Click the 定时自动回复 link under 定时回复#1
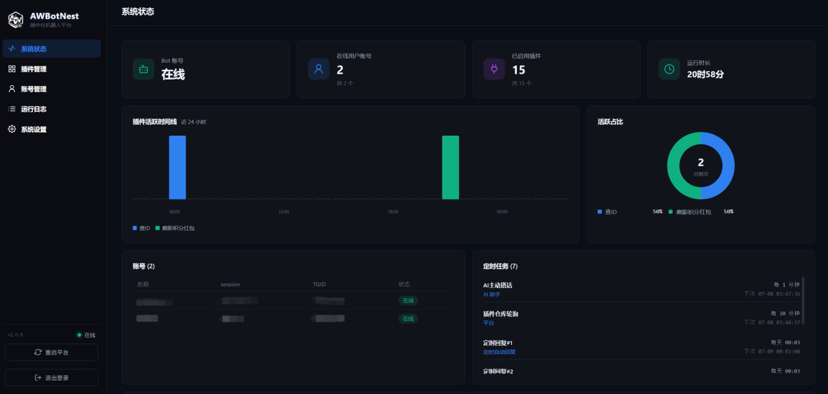 tap(499, 352)
